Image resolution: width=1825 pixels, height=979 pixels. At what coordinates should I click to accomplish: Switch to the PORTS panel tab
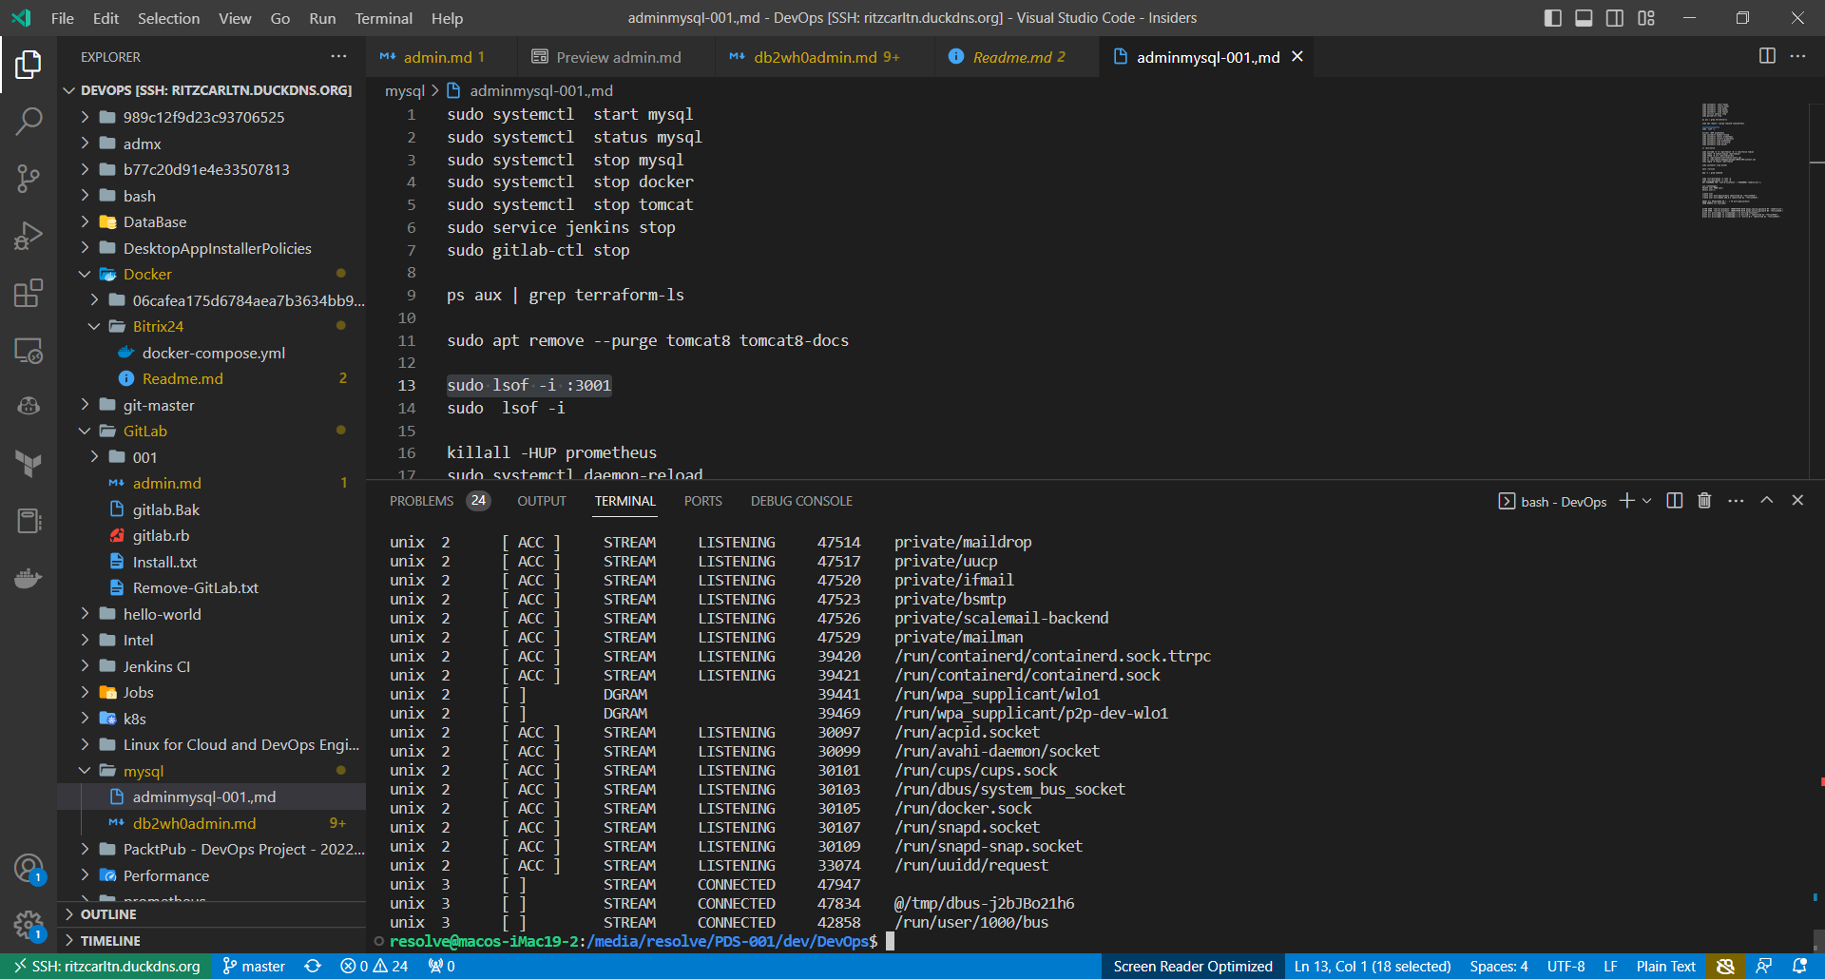pyautogui.click(x=702, y=501)
